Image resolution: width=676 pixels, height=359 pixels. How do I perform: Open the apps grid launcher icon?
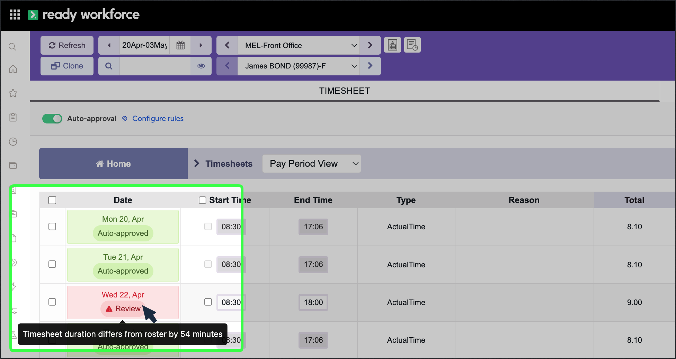(15, 15)
